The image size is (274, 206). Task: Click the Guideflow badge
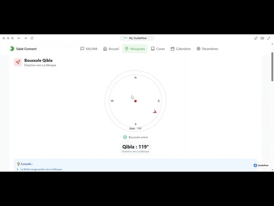click(x=261, y=165)
